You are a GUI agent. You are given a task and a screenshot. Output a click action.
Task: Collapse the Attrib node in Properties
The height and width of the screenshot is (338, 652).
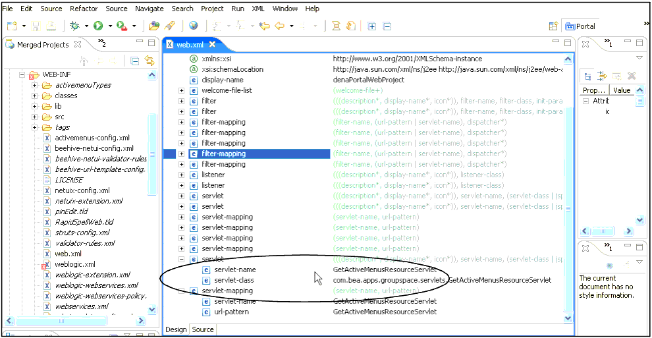pos(585,101)
